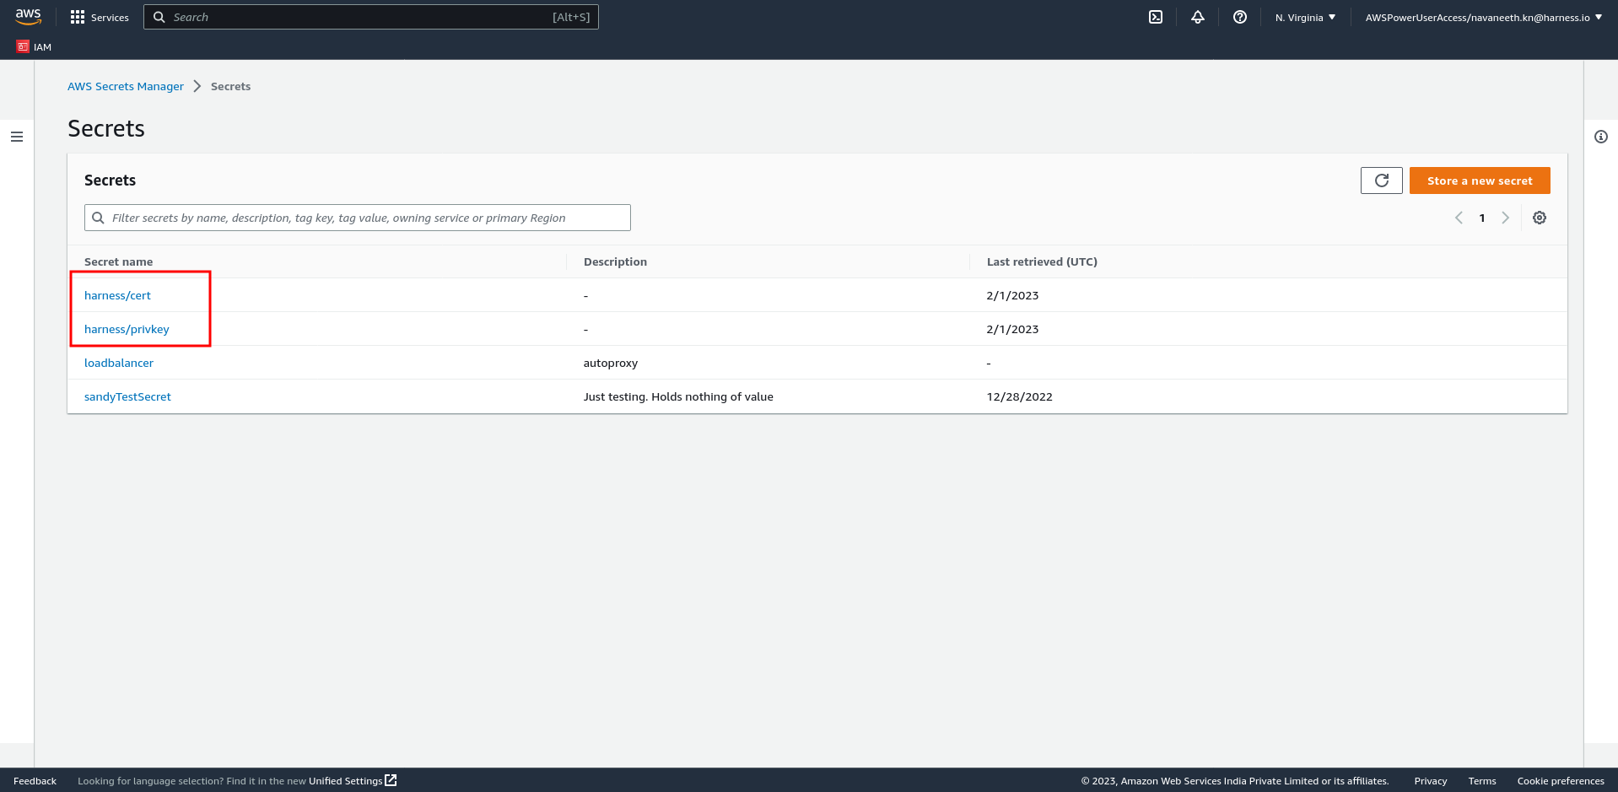Open the sandyTestSecret entry
This screenshot has width=1618, height=792.
pos(127,396)
